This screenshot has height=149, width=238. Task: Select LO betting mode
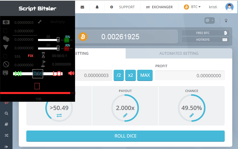(x=57, y=74)
